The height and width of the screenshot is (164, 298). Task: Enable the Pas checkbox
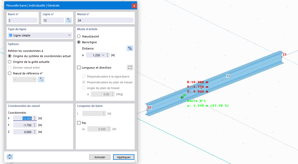79,123
